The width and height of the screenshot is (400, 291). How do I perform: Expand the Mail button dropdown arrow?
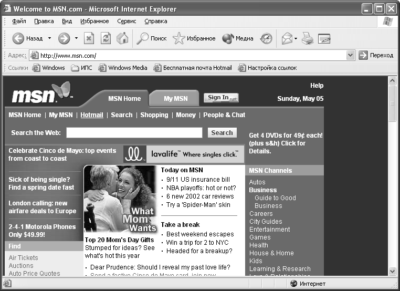(x=296, y=38)
